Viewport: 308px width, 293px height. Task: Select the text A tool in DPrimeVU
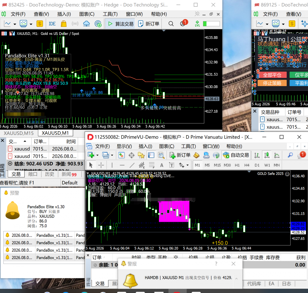[x=162, y=165]
